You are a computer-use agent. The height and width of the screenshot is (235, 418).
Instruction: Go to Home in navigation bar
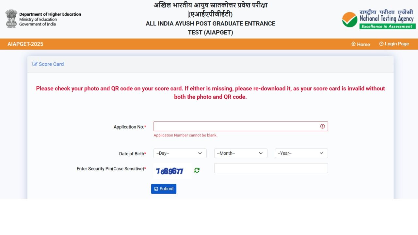point(361,44)
